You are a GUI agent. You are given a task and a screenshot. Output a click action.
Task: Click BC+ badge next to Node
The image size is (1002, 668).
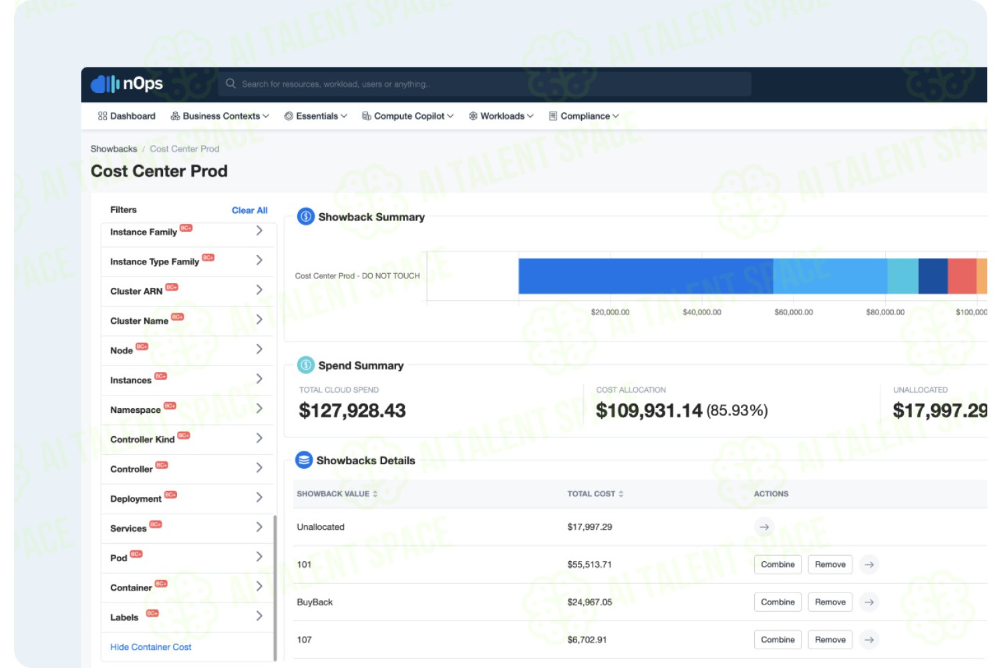coord(142,346)
